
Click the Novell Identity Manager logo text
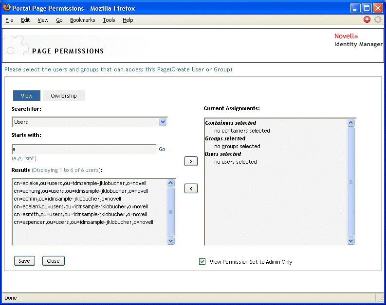pyautogui.click(x=358, y=40)
